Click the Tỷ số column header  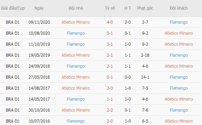point(110,8)
